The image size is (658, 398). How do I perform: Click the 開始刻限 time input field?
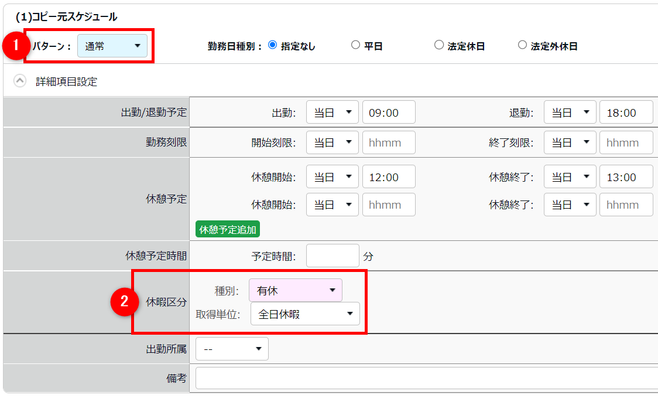(389, 142)
